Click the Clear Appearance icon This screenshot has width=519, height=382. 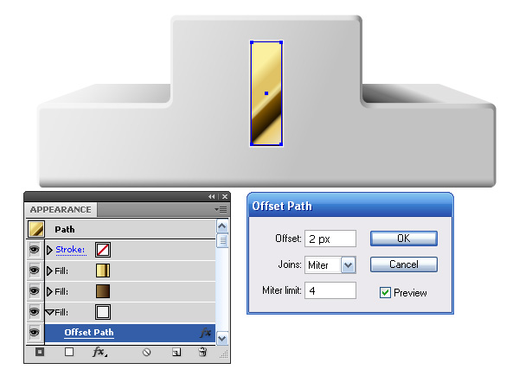point(147,353)
